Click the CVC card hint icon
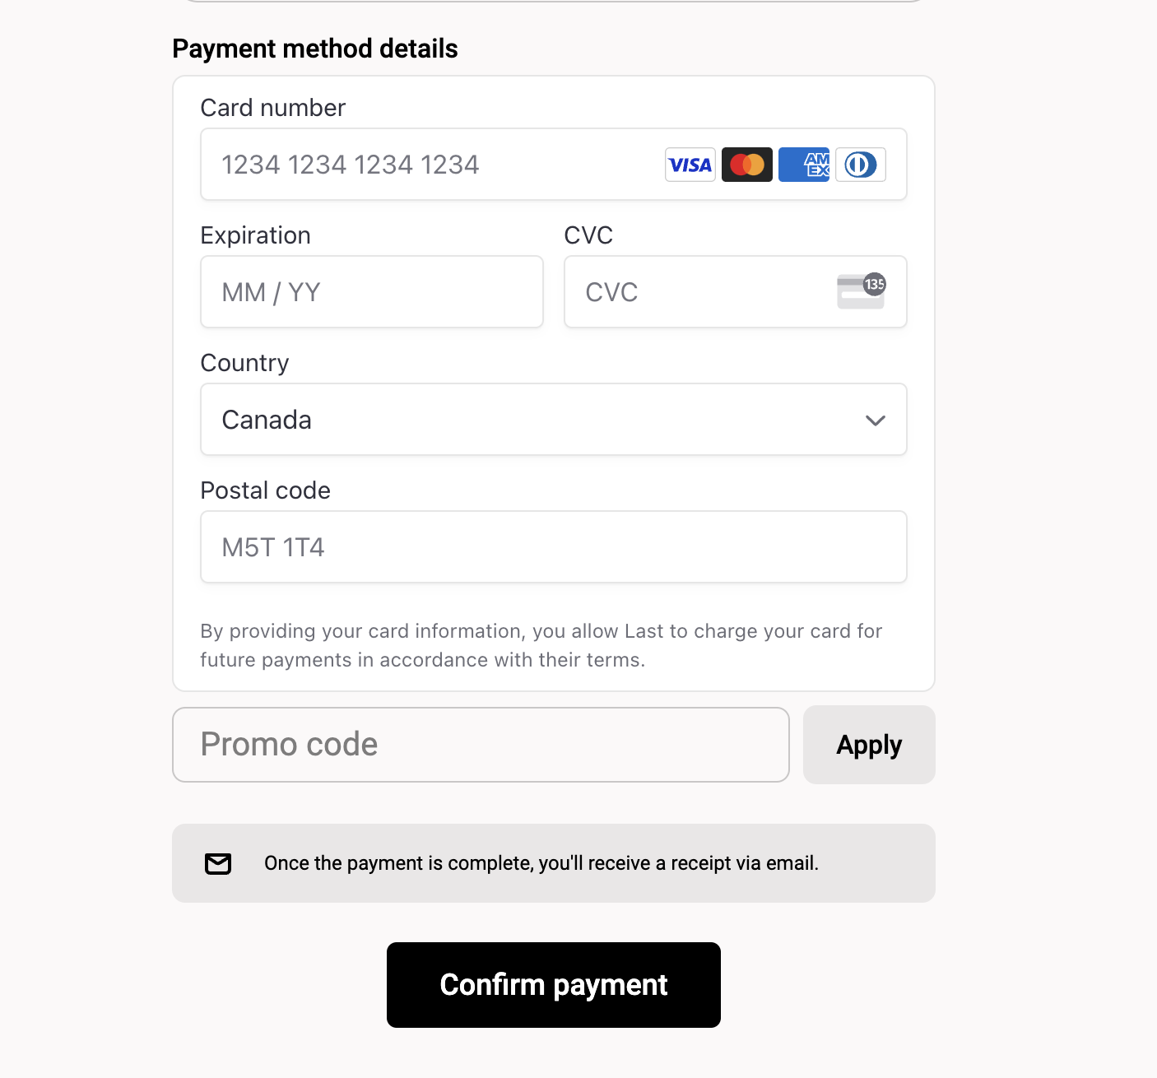1157x1078 pixels. 861,291
